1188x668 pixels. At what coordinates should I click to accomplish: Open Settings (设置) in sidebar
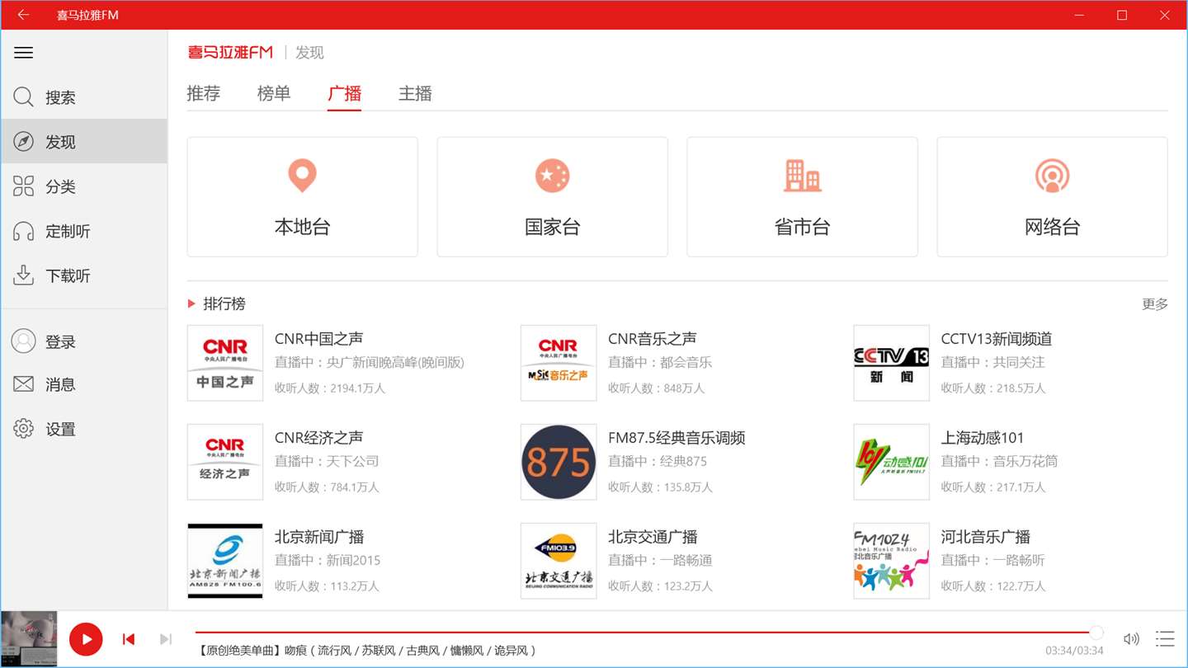tap(83, 429)
